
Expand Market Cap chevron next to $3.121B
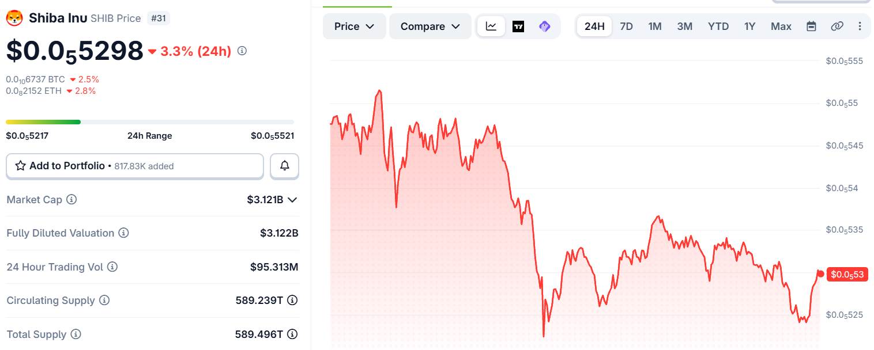(292, 200)
